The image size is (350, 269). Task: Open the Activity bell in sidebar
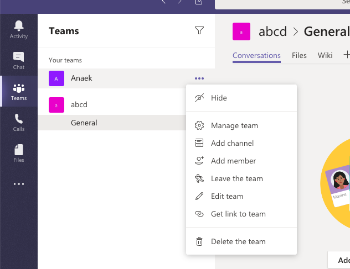(x=19, y=30)
